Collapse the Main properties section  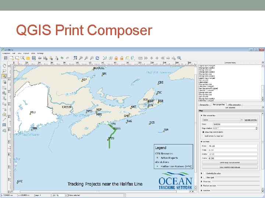(201, 115)
